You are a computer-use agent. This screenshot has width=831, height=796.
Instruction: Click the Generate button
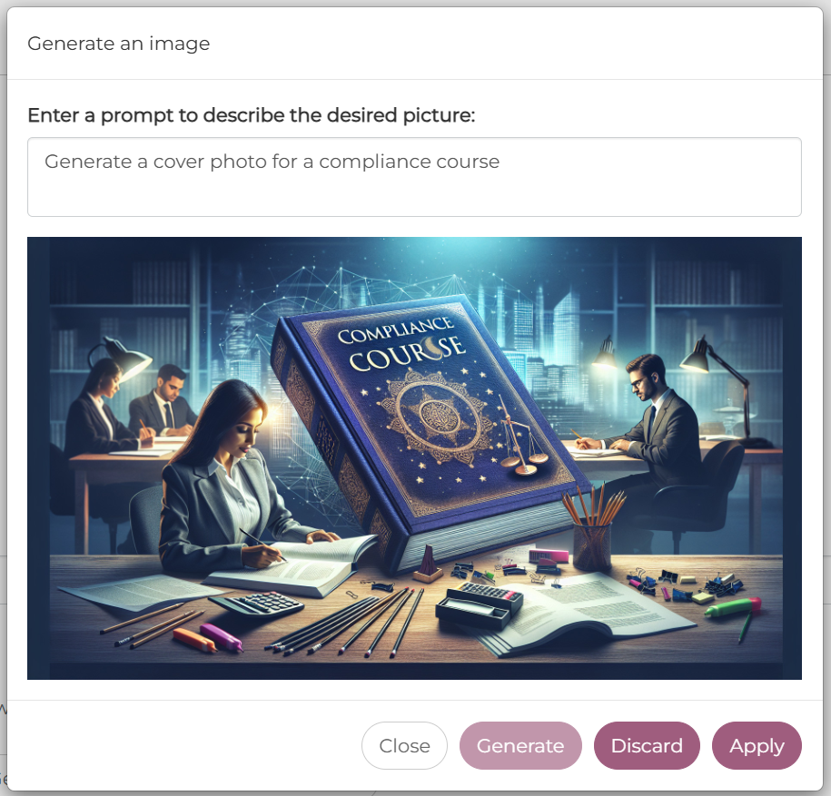[x=519, y=745]
